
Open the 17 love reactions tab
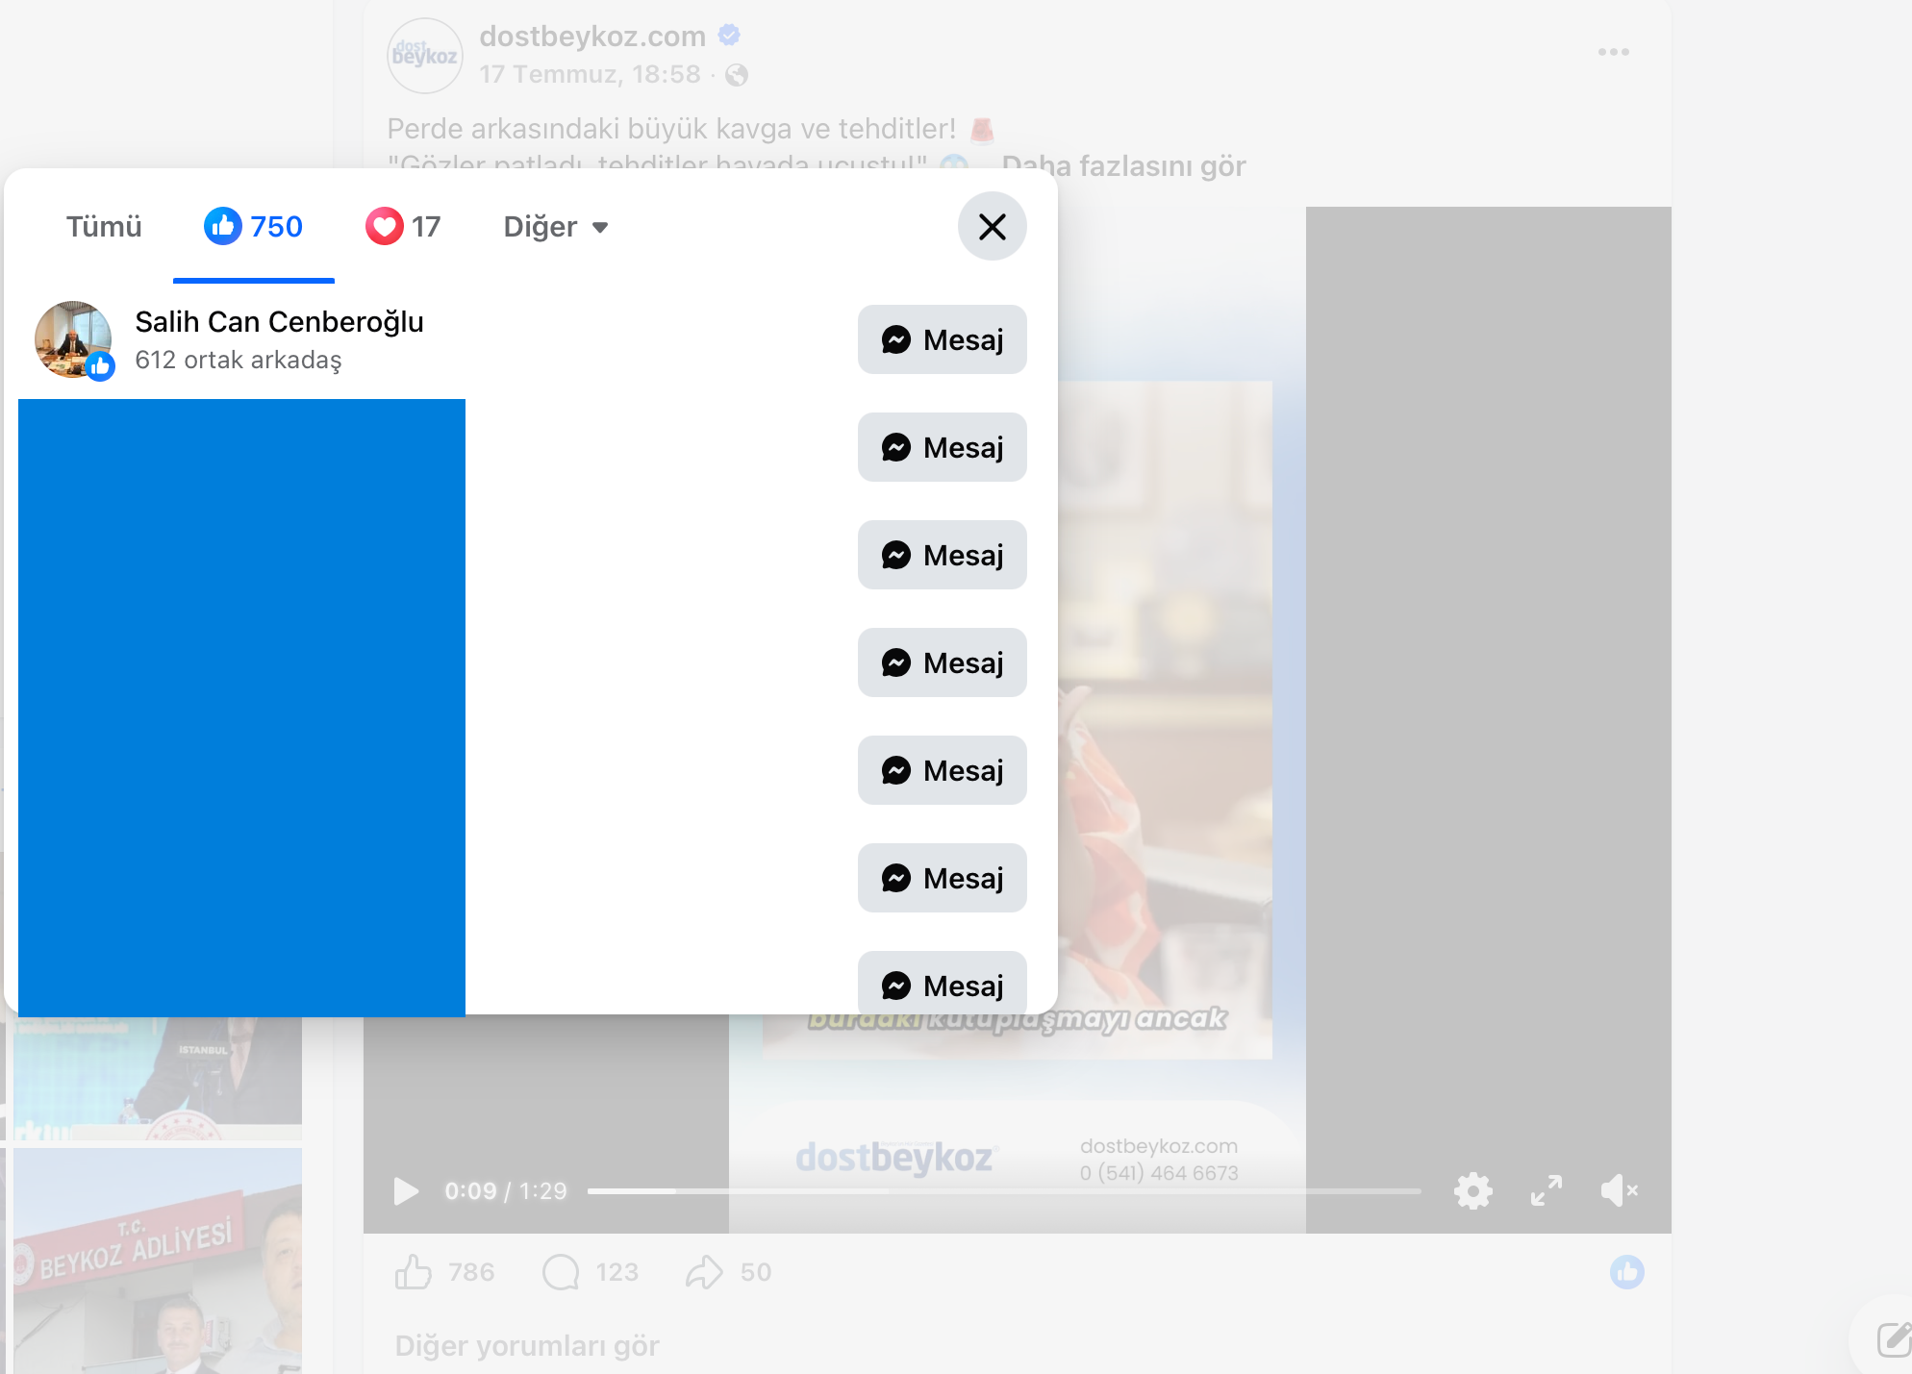[x=403, y=227]
